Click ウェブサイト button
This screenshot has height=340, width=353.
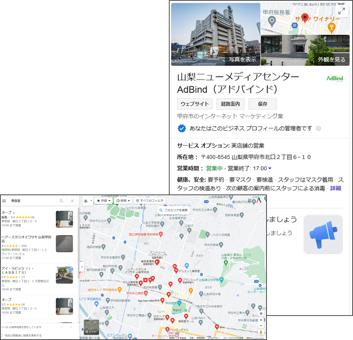tap(195, 104)
